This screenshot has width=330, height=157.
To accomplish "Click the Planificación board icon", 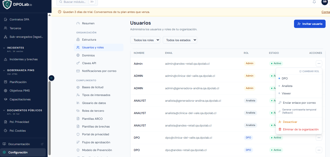I will [6, 82].
